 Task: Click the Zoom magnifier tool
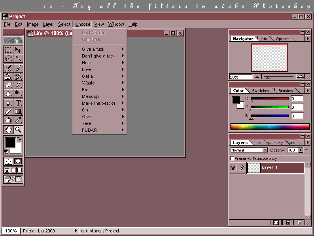[x=18, y=130]
